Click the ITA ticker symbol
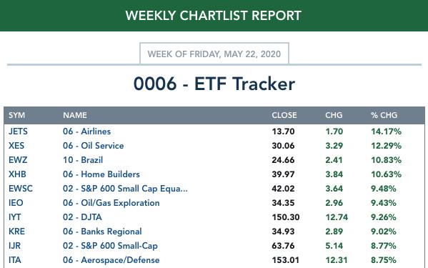The height and width of the screenshot is (268, 428). click(15, 260)
